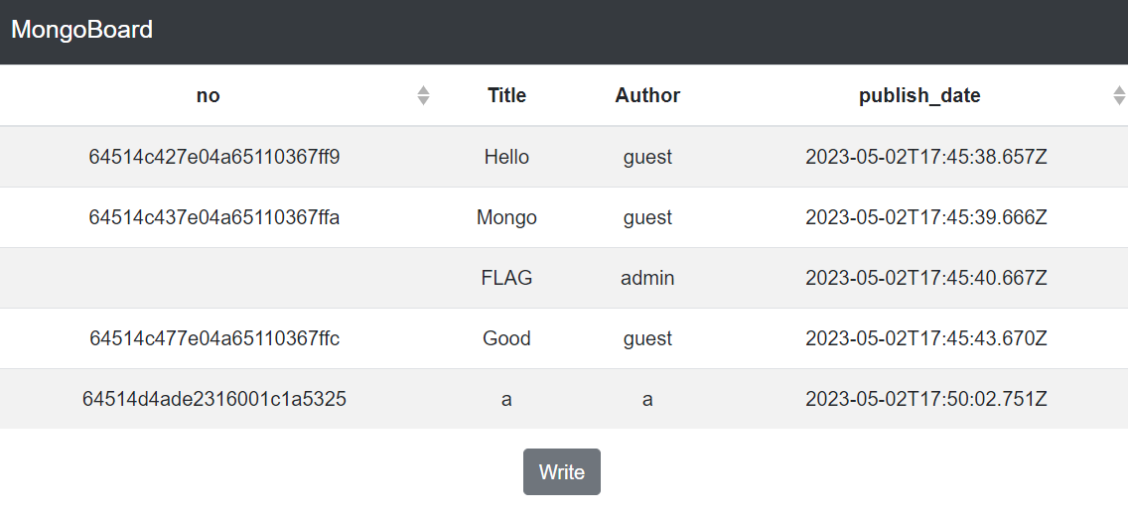Click date 2023-05-02T17:45:43.670Z
The height and width of the screenshot is (516, 1128).
click(x=925, y=338)
